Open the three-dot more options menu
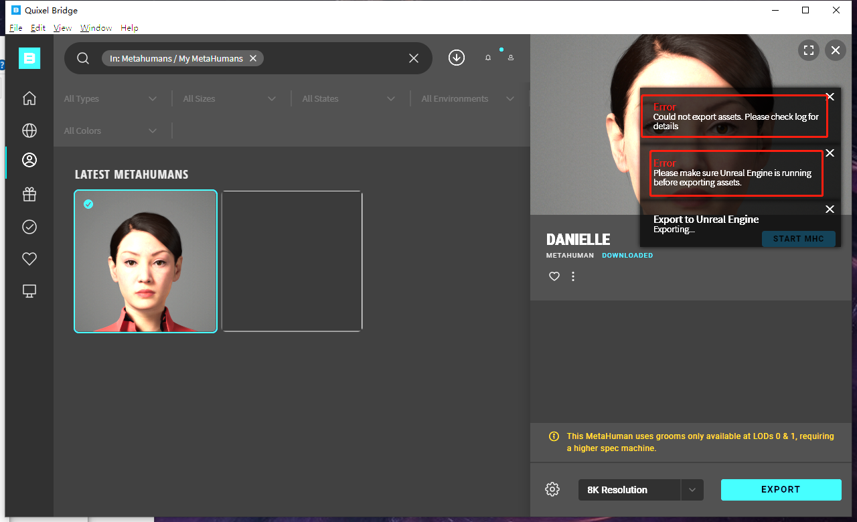The width and height of the screenshot is (857, 522). point(573,276)
